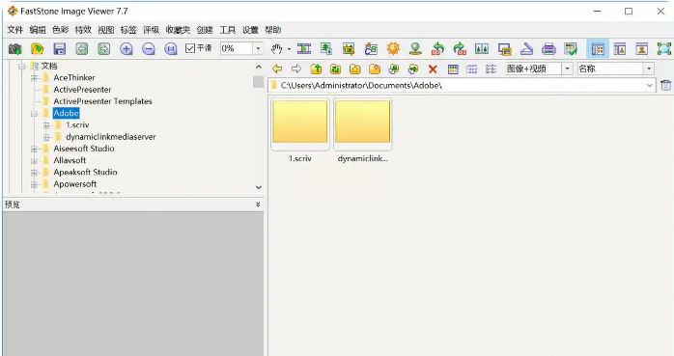This screenshot has width=674, height=356.
Task: Open the hand tool dropdown arrow
Action: click(289, 49)
